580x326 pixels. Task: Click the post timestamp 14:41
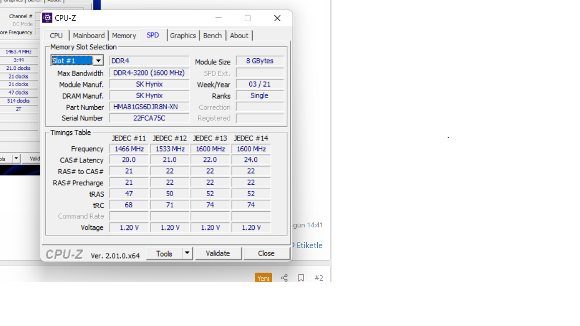pos(315,225)
